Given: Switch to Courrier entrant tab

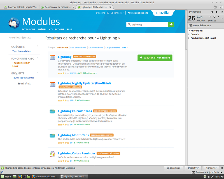Looking at the screenshot, I should coord(21,7).
